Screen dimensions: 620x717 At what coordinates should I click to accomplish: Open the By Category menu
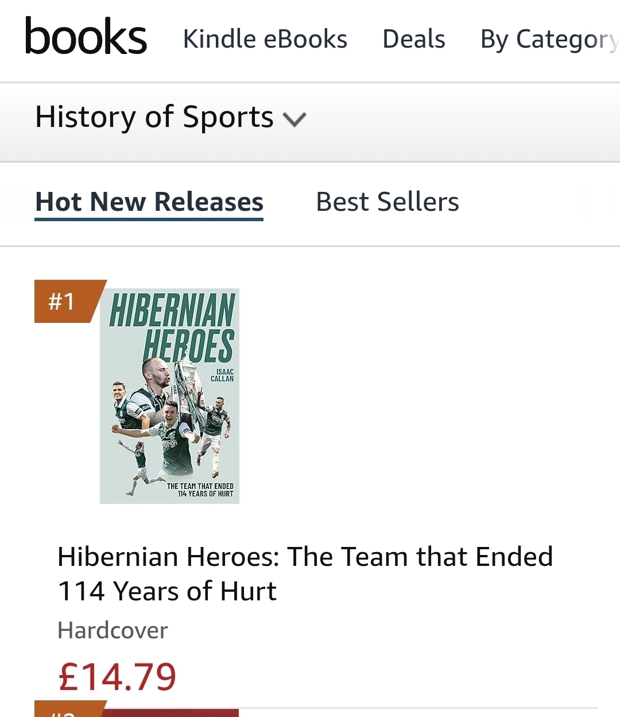click(x=548, y=40)
